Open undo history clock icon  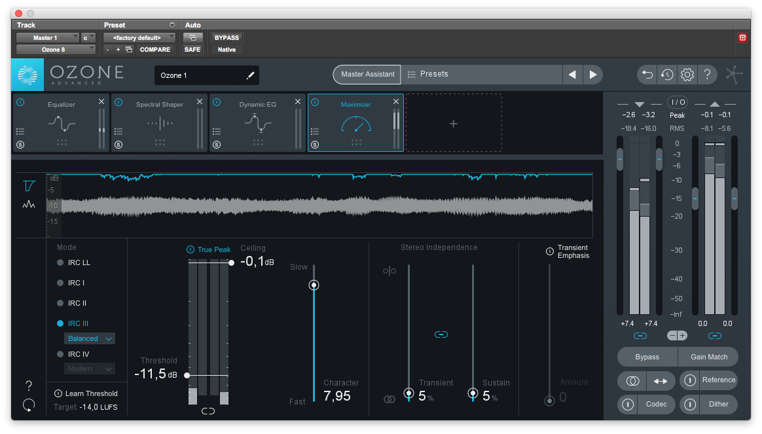pyautogui.click(x=667, y=75)
